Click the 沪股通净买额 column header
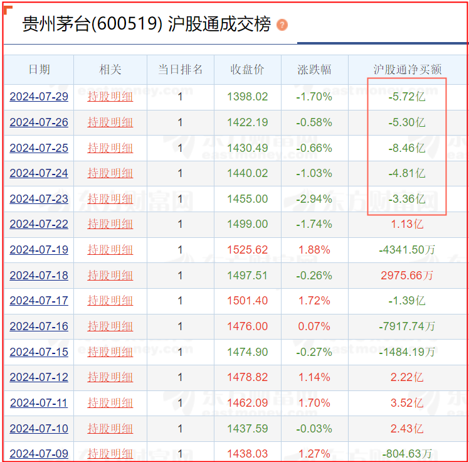This screenshot has width=469, height=462. click(x=408, y=70)
